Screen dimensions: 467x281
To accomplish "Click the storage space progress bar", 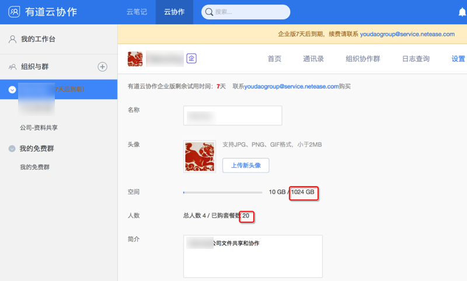I will [x=223, y=192].
